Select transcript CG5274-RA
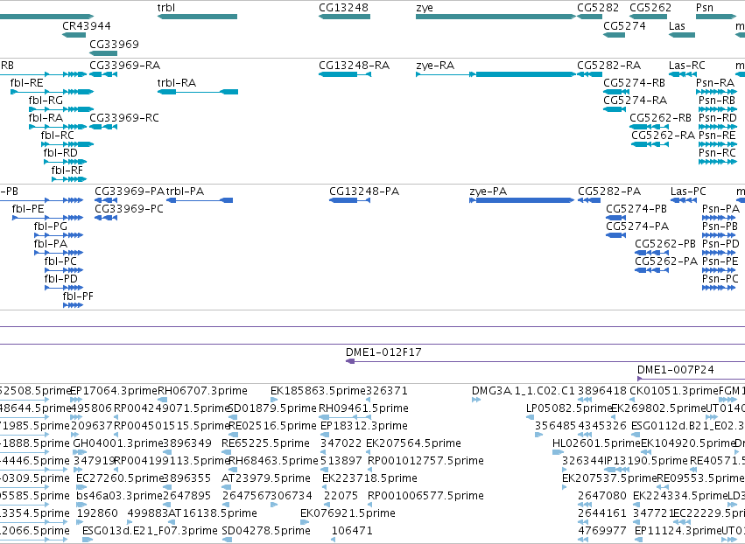 (x=615, y=109)
